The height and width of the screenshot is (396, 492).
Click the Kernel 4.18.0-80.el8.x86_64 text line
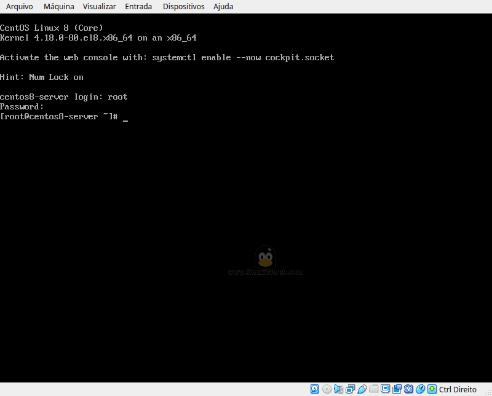coord(98,38)
